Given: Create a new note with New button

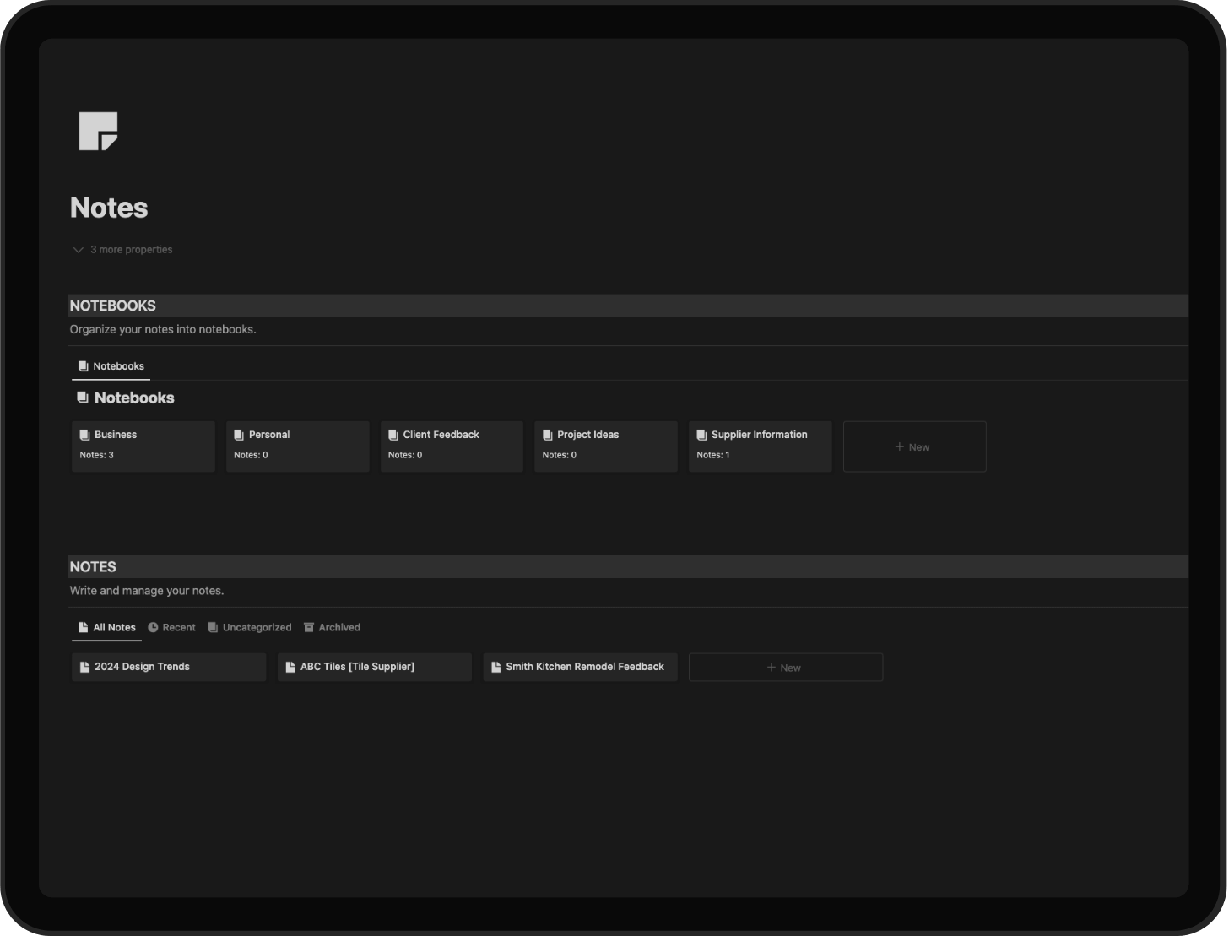Looking at the screenshot, I should tap(785, 668).
